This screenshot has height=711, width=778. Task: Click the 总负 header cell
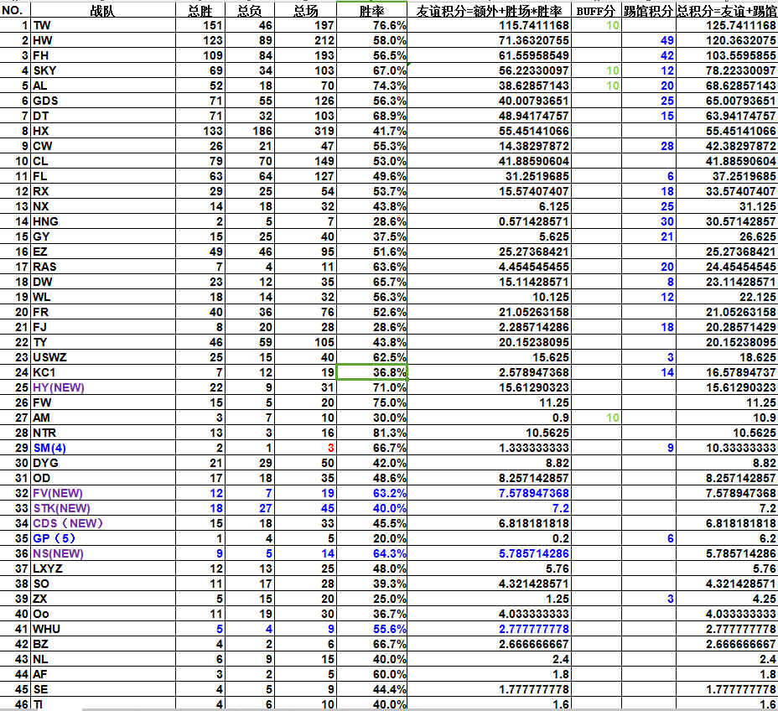click(x=250, y=10)
